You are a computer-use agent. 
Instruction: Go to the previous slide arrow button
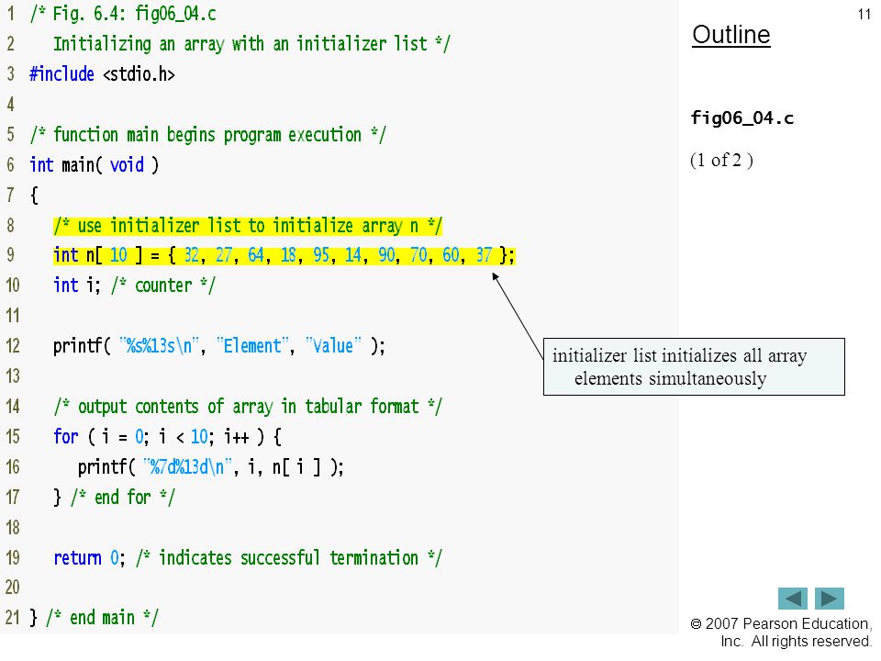792,598
